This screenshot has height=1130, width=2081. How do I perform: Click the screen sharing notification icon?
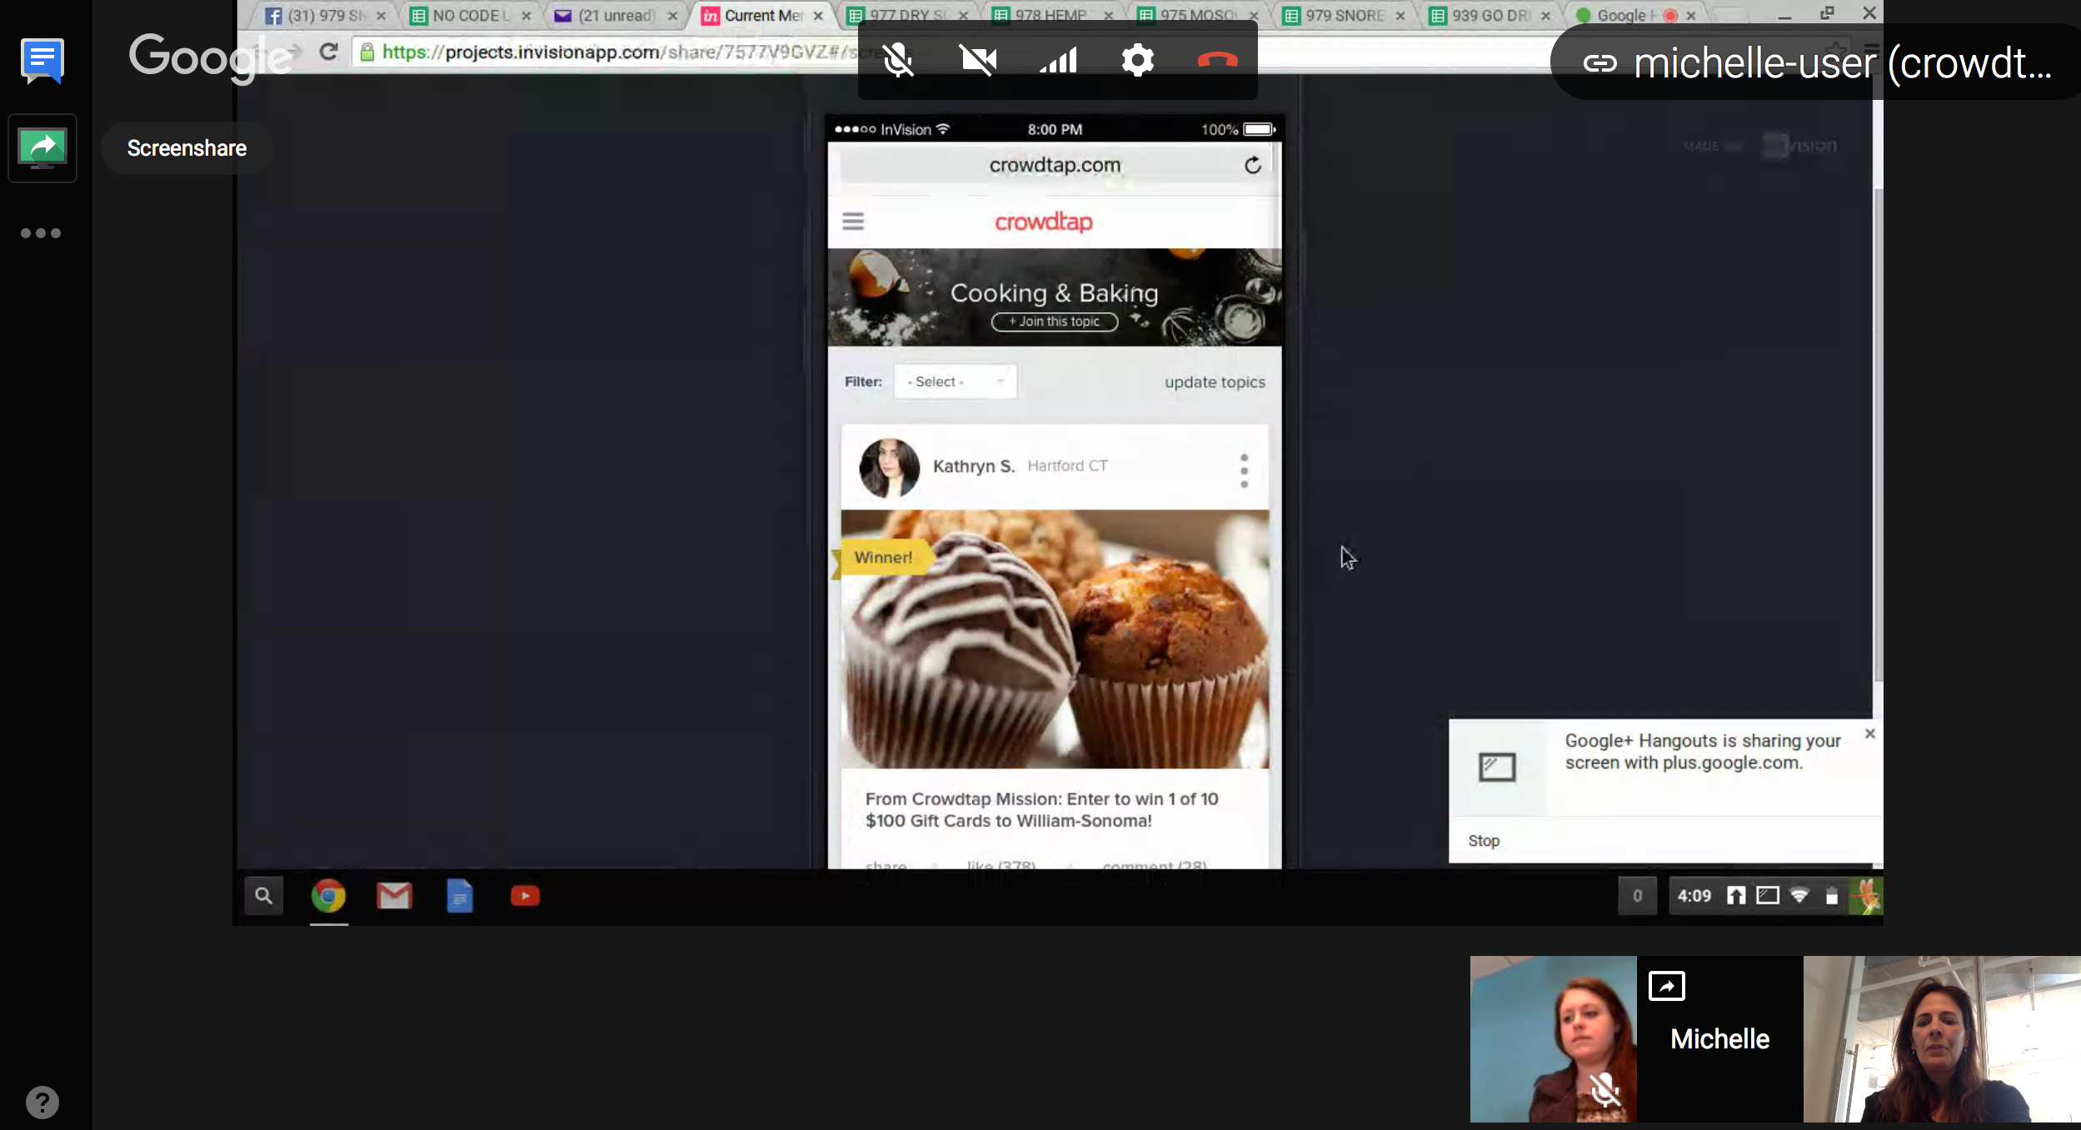[1497, 766]
